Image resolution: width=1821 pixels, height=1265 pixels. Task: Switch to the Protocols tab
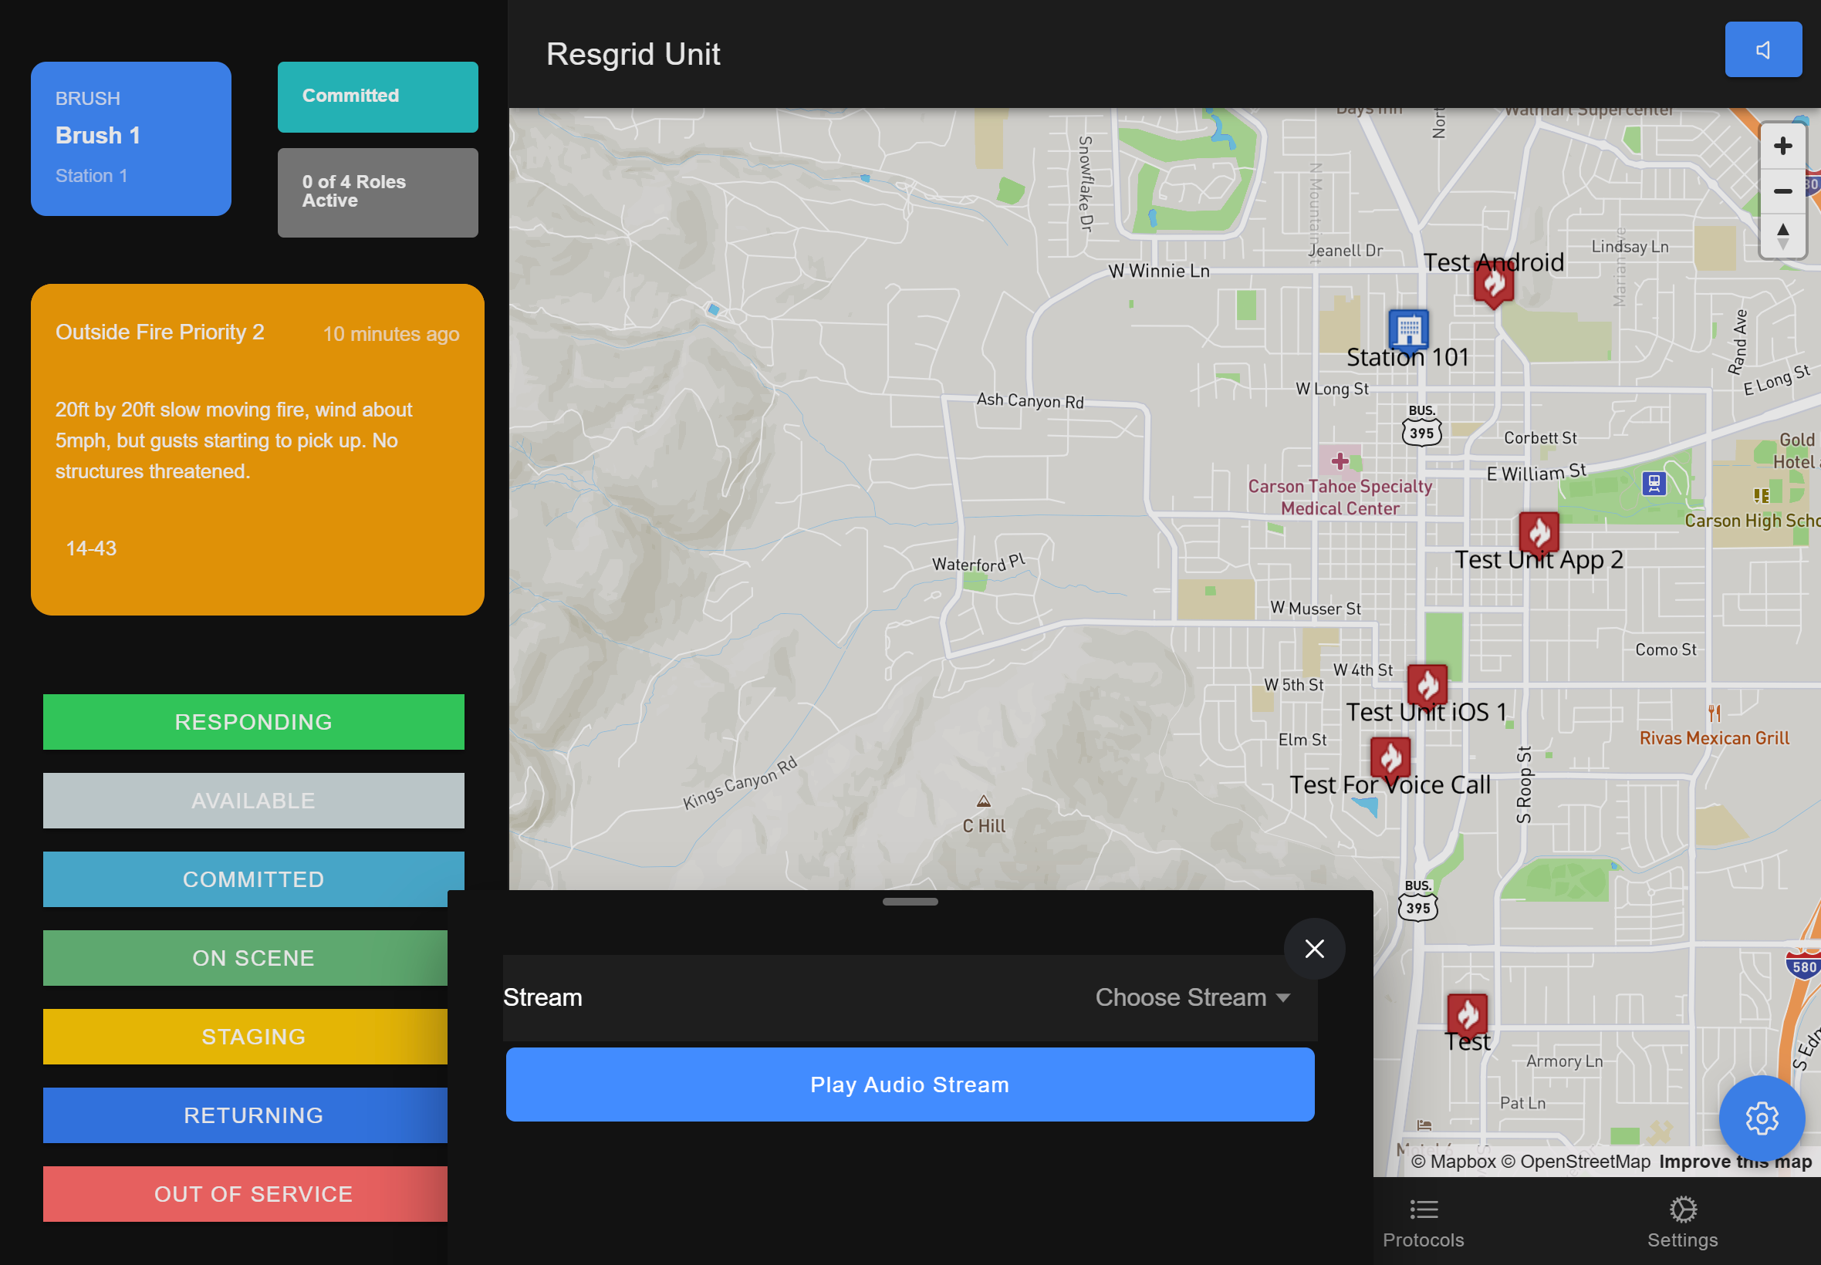[x=1422, y=1221]
